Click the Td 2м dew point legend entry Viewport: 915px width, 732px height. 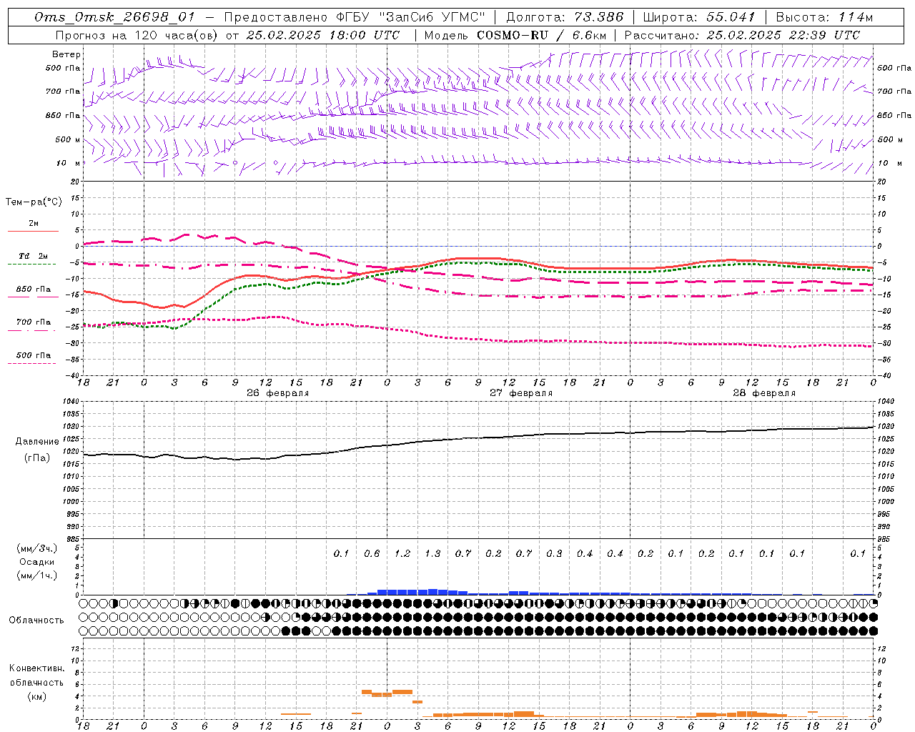click(x=34, y=256)
